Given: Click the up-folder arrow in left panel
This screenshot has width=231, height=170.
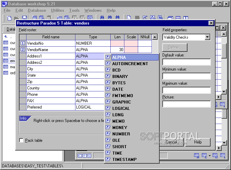Looking at the screenshot, I should pos(6,36).
